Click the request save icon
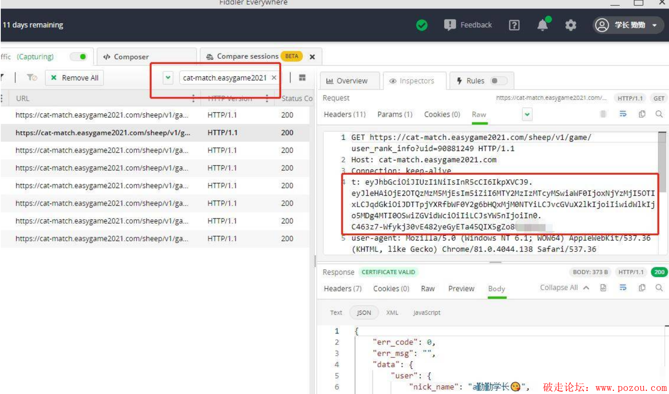The width and height of the screenshot is (669, 394). (603, 114)
